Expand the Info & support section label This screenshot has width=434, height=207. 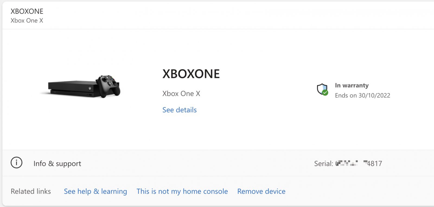(x=57, y=163)
